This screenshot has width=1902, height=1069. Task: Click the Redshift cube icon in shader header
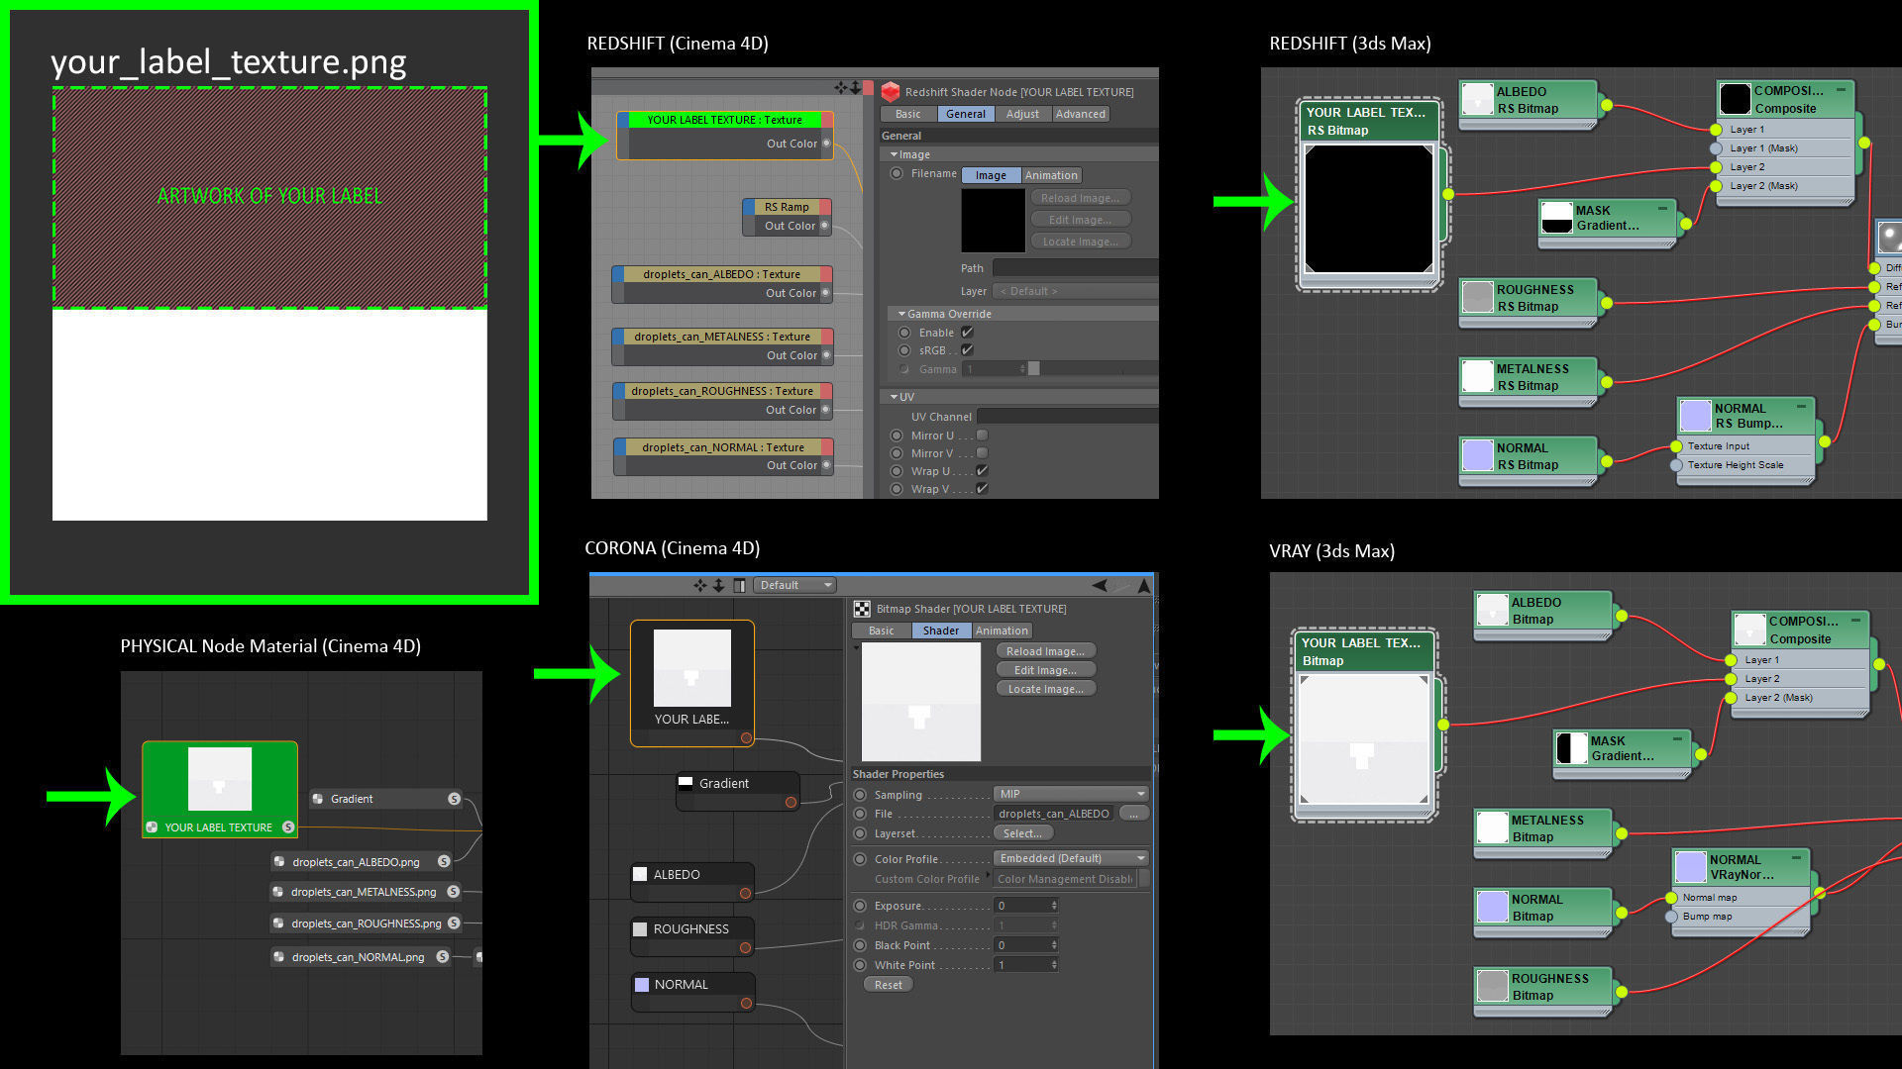coord(890,91)
